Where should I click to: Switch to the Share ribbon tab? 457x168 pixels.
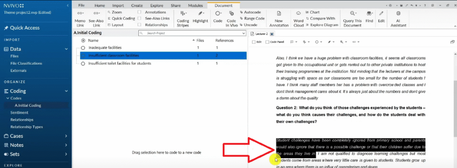tap(176, 5)
